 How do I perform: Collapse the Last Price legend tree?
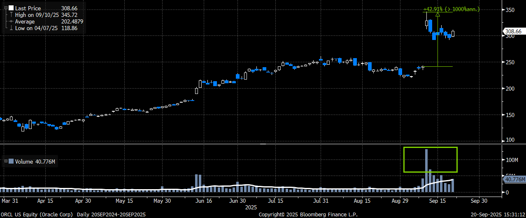(x=5, y=8)
